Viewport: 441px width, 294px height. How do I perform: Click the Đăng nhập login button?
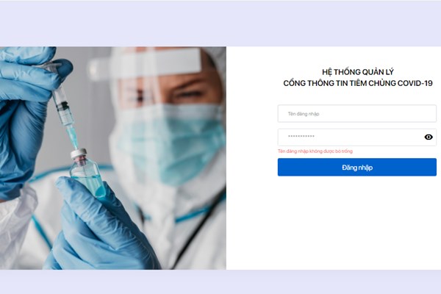(x=357, y=167)
